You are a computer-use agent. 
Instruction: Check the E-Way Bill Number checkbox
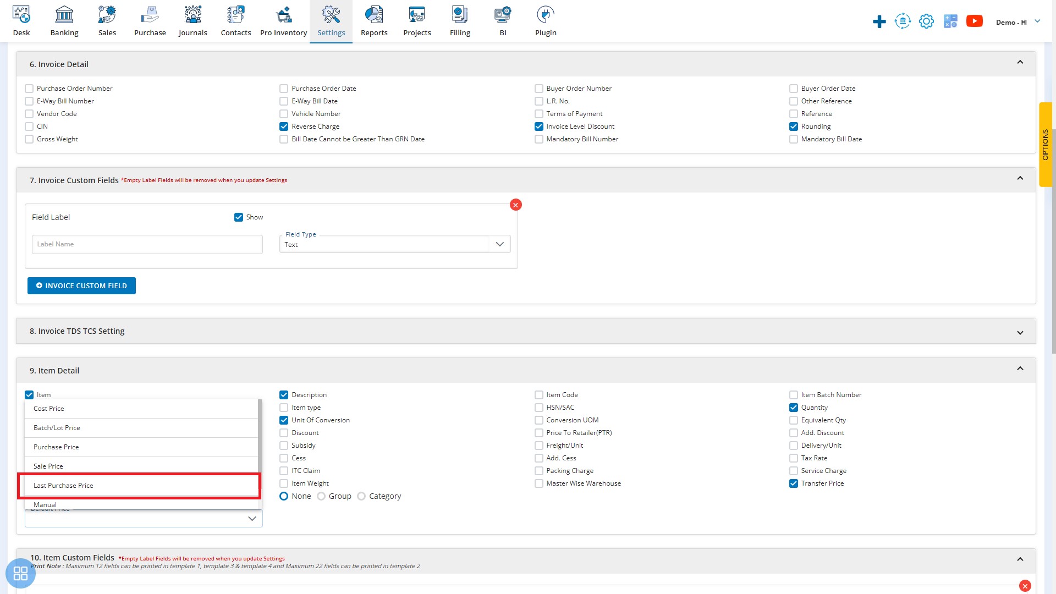click(29, 101)
